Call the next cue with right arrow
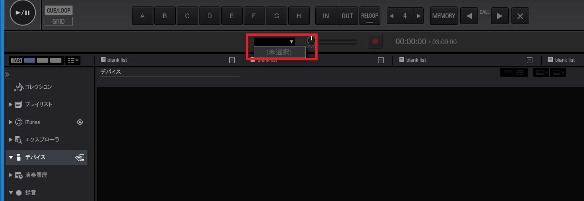Viewport: 584px width, 201px height. [500, 16]
